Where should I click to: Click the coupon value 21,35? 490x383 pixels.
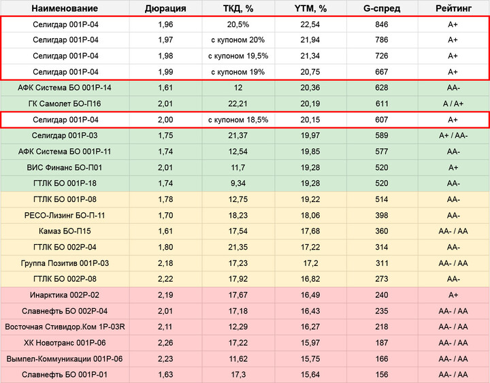click(238, 247)
